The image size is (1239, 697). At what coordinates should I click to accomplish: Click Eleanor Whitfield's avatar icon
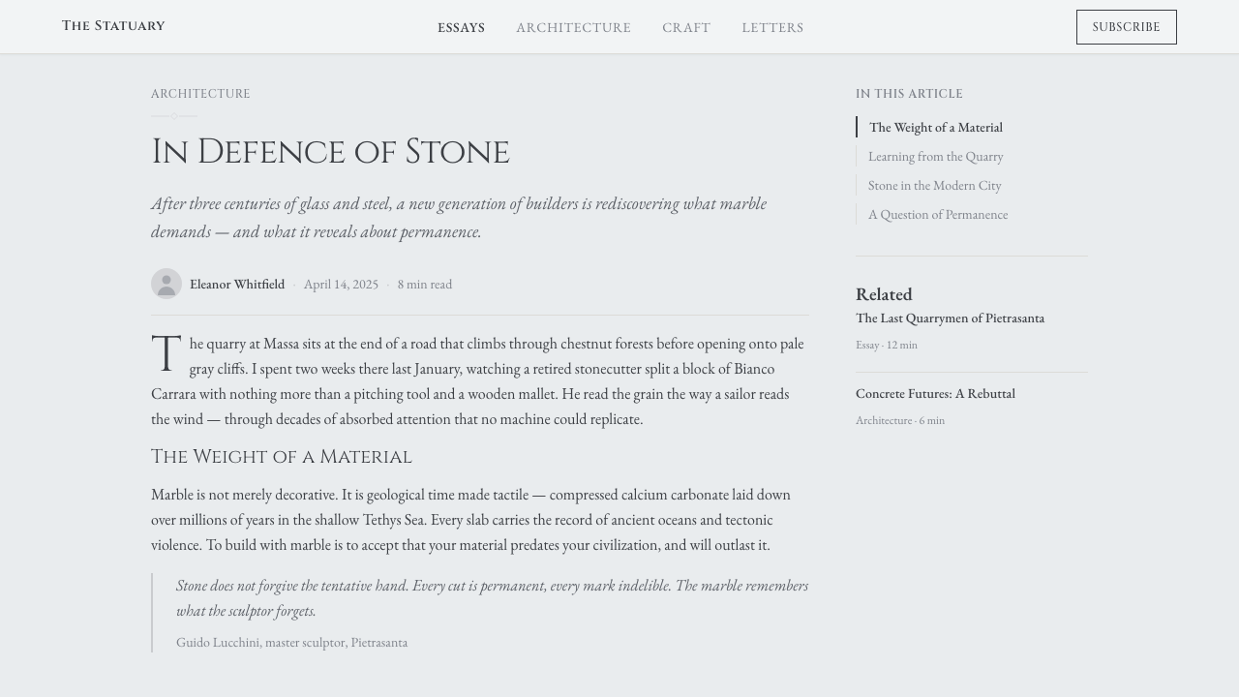(x=166, y=284)
